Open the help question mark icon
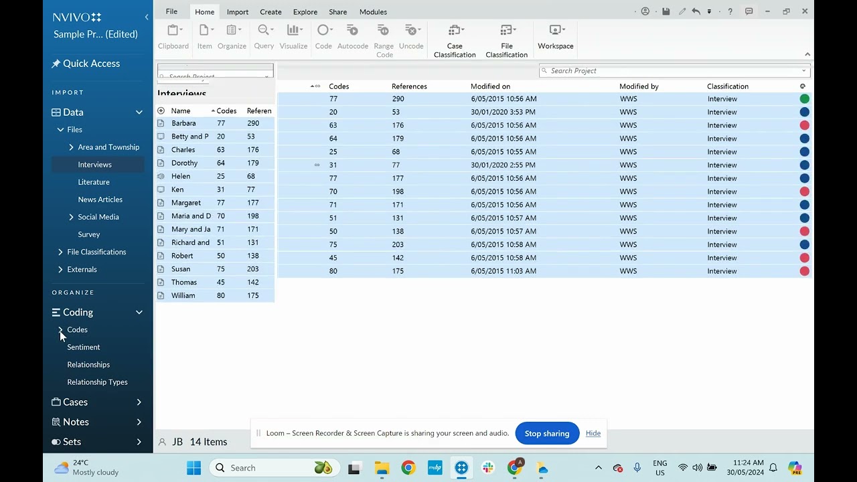The width and height of the screenshot is (857, 482). click(x=730, y=11)
